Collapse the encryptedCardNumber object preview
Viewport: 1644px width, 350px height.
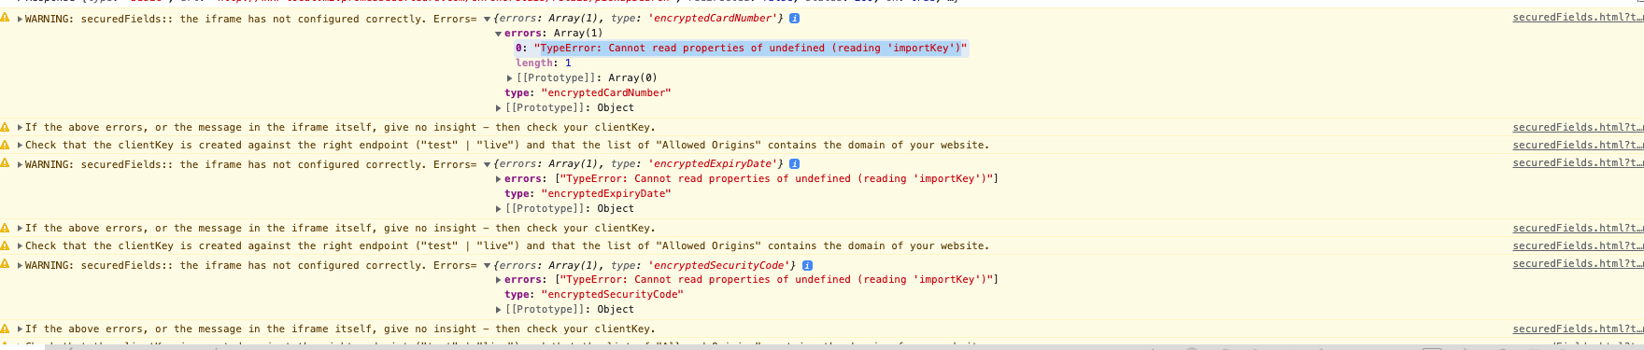click(487, 19)
